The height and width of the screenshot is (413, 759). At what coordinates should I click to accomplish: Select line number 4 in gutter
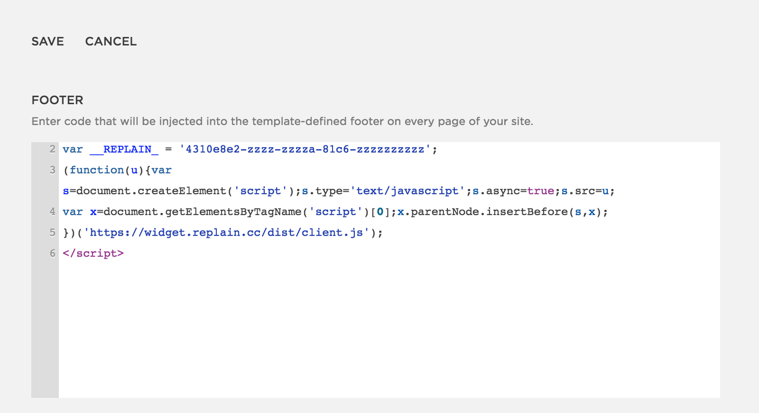pyautogui.click(x=52, y=212)
